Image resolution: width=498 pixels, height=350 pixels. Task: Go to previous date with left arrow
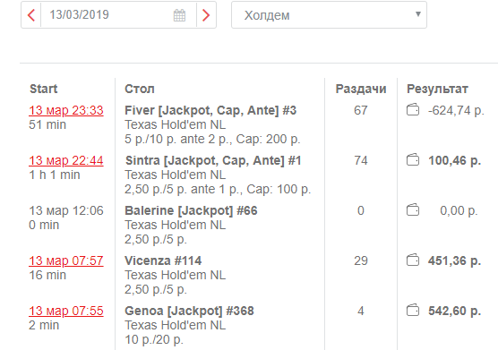(31, 15)
